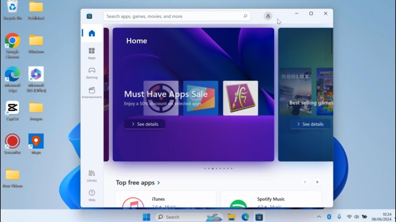Go to the Gaming section
Screen dimensions: 396x222
pos(92,73)
